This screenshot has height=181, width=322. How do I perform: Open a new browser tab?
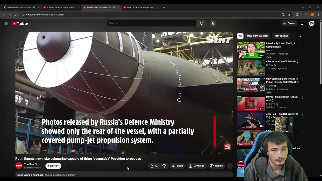164,7
